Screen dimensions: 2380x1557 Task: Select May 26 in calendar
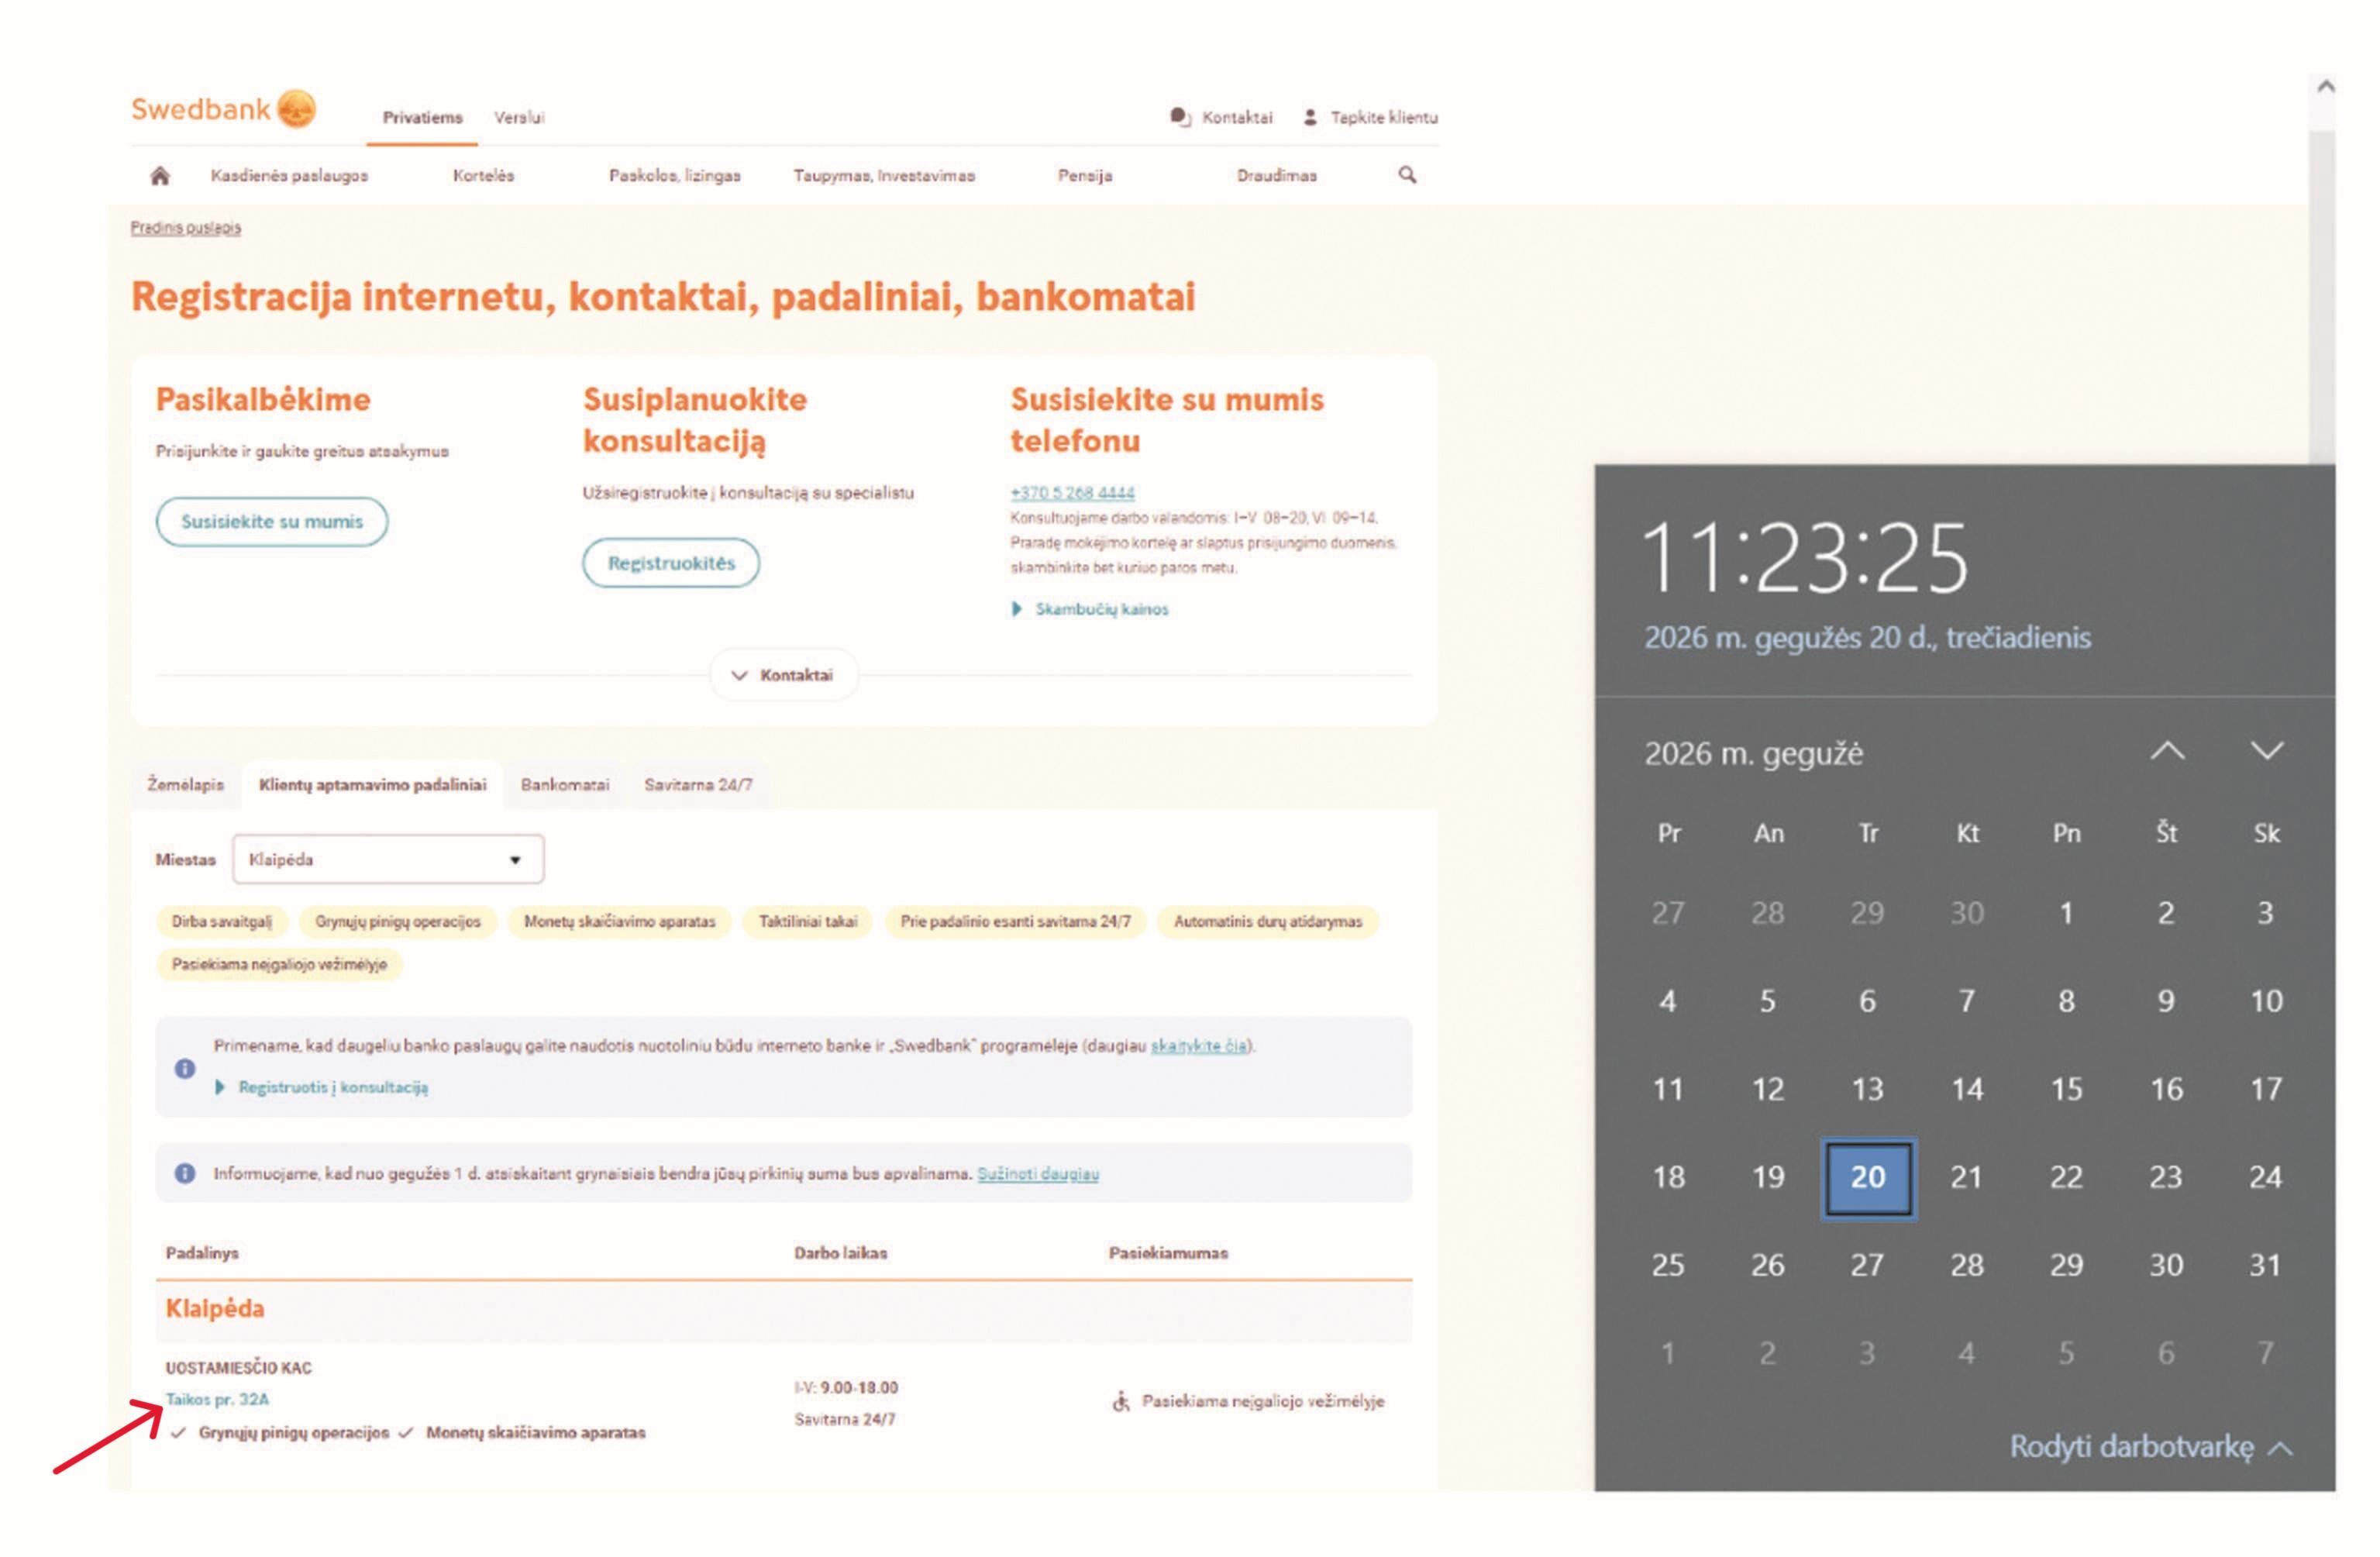click(x=1767, y=1265)
